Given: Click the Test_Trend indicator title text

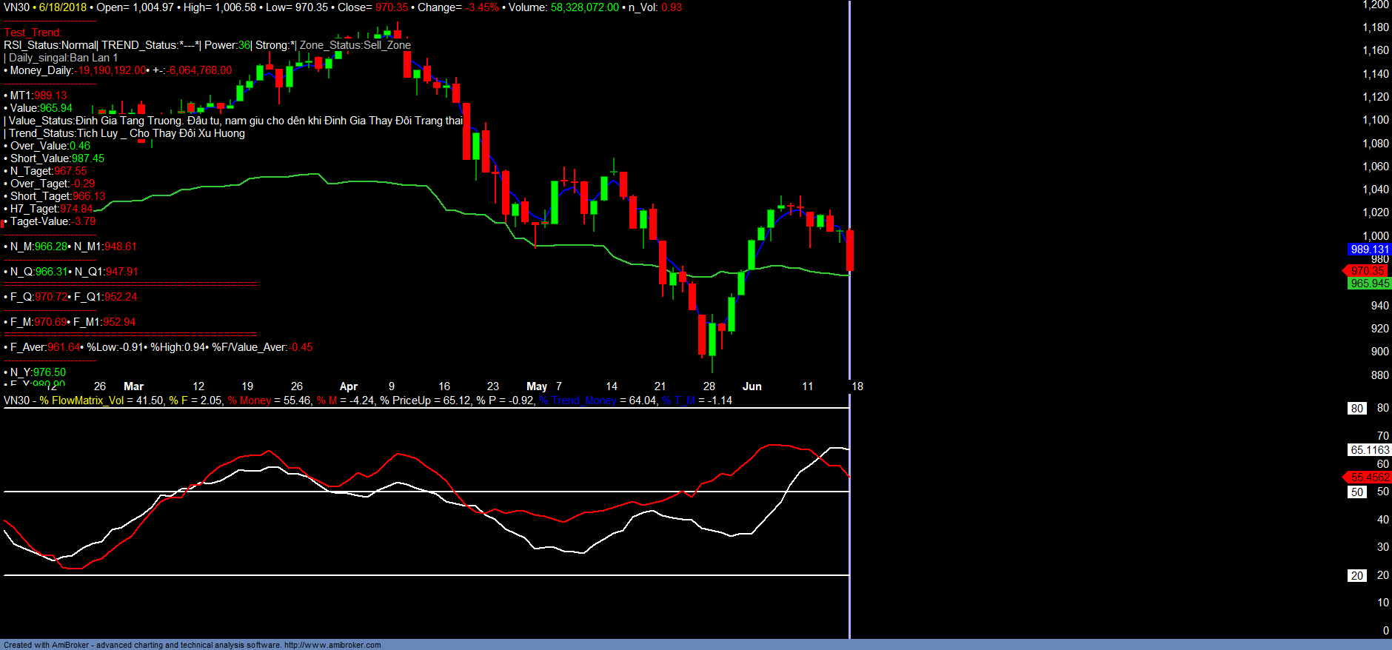Looking at the screenshot, I should pyautogui.click(x=33, y=33).
